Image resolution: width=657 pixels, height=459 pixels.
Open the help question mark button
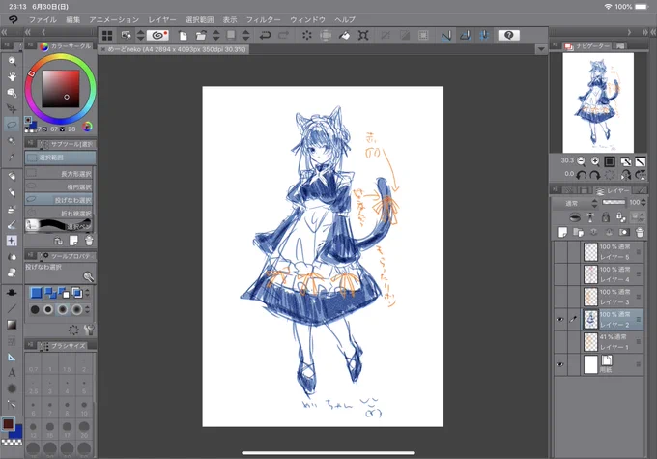click(x=508, y=35)
